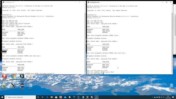Maximize the right PuTTY window
This screenshot has height=99, width=176.
(167, 2)
